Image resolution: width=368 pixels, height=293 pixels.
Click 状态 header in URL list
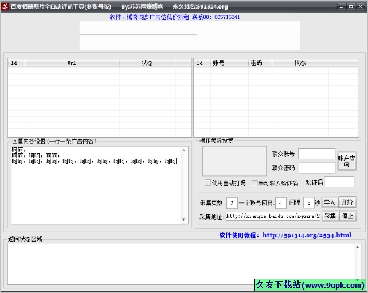point(147,63)
